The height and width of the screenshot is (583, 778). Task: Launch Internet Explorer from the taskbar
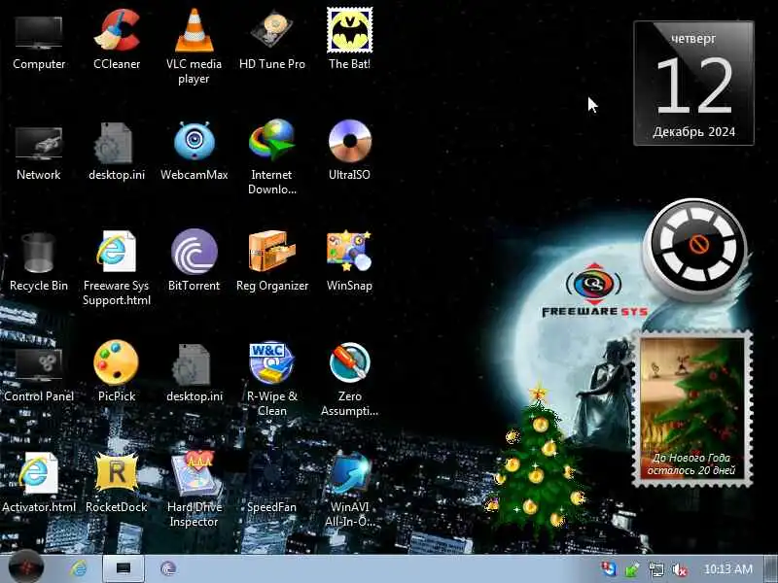point(78,568)
